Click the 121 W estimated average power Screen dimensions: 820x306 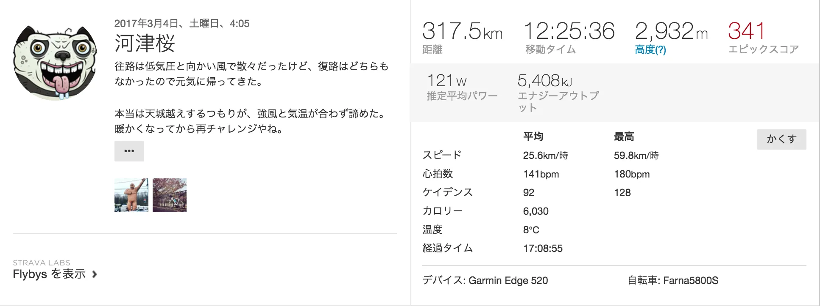point(446,81)
